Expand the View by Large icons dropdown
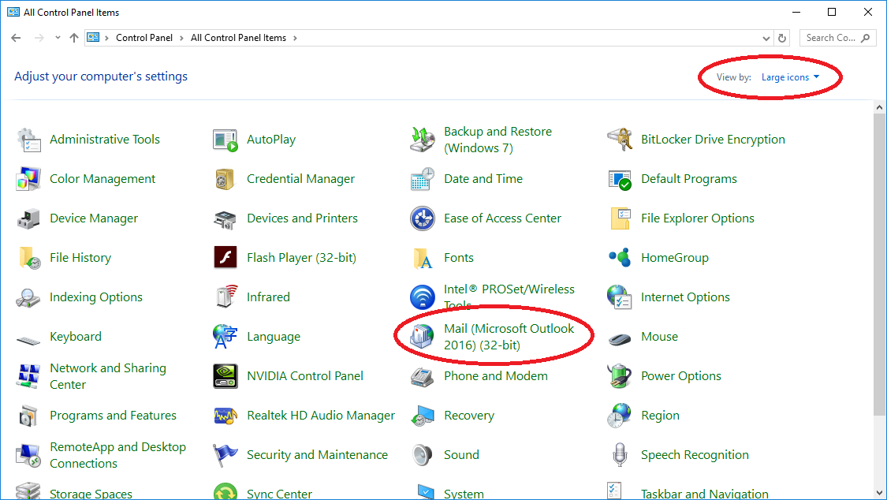This screenshot has width=887, height=500. point(790,77)
